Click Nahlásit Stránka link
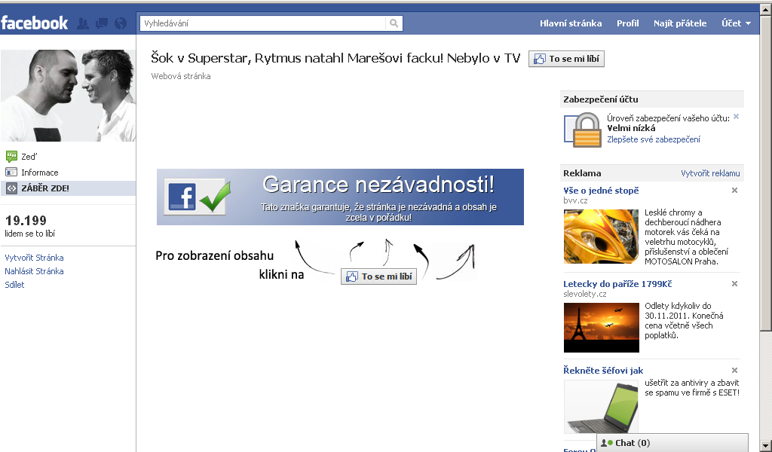 click(x=34, y=271)
